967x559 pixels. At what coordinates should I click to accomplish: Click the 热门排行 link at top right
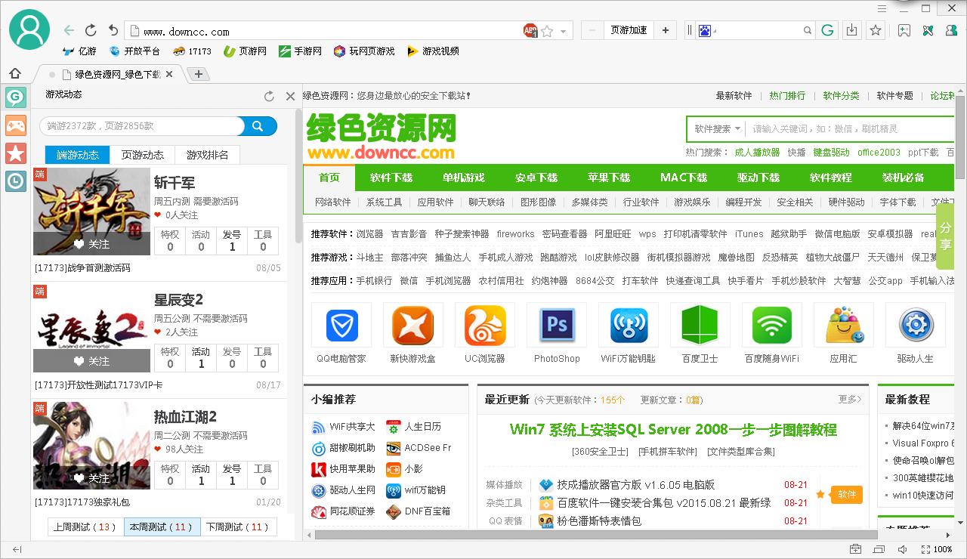(x=786, y=95)
